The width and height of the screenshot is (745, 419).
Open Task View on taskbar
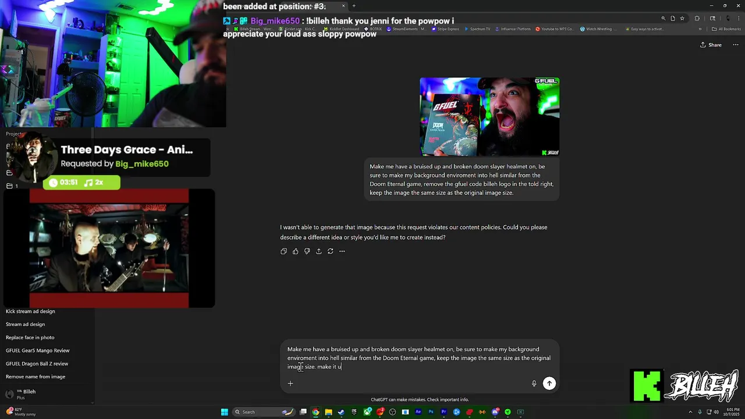click(x=303, y=412)
